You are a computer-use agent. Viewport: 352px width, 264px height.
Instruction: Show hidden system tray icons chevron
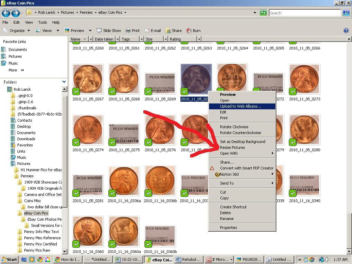click(x=300, y=260)
